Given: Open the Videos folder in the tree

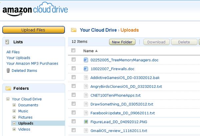Looking at the screenshot, I should coord(24,129).
